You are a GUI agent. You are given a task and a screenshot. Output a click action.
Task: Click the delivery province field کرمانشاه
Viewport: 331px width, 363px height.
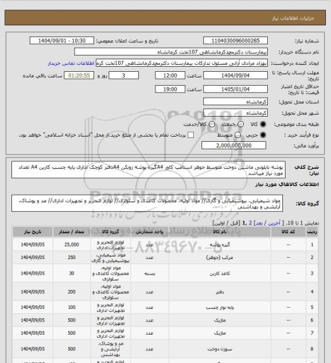[236, 101]
